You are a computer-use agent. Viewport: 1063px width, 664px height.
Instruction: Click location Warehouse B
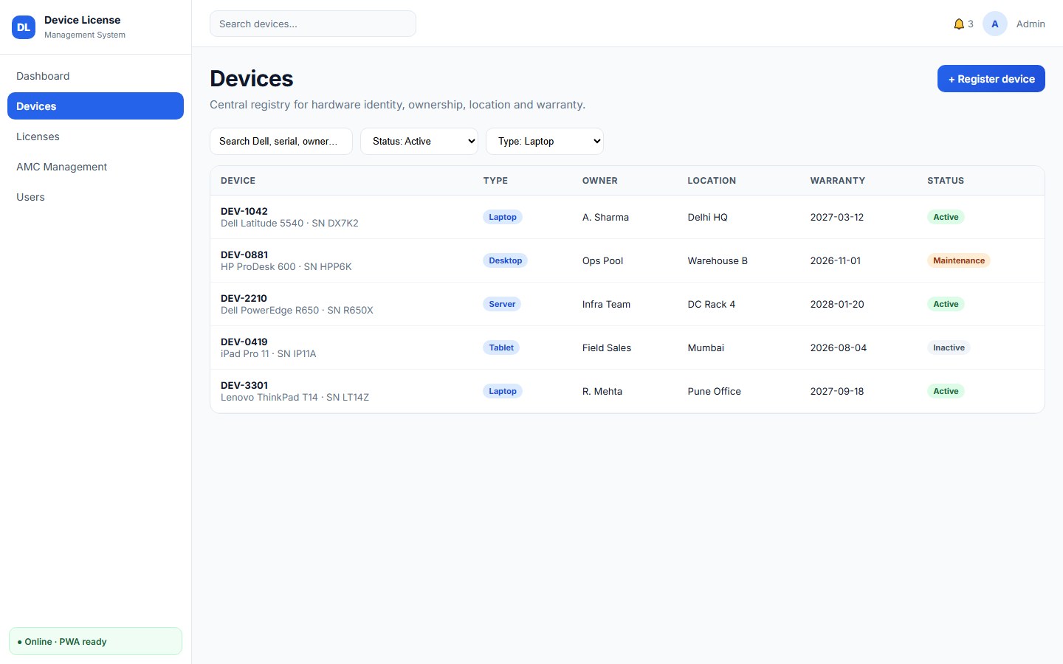click(718, 260)
